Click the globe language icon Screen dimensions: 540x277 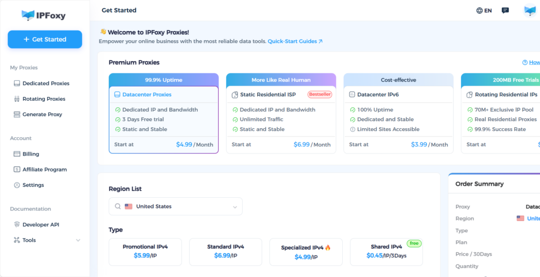479,11
